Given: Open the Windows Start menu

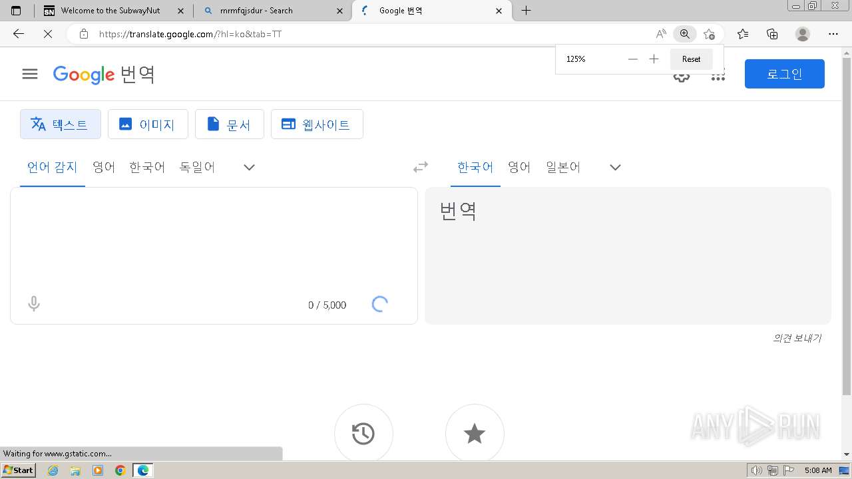Looking at the screenshot, I should pos(19,470).
